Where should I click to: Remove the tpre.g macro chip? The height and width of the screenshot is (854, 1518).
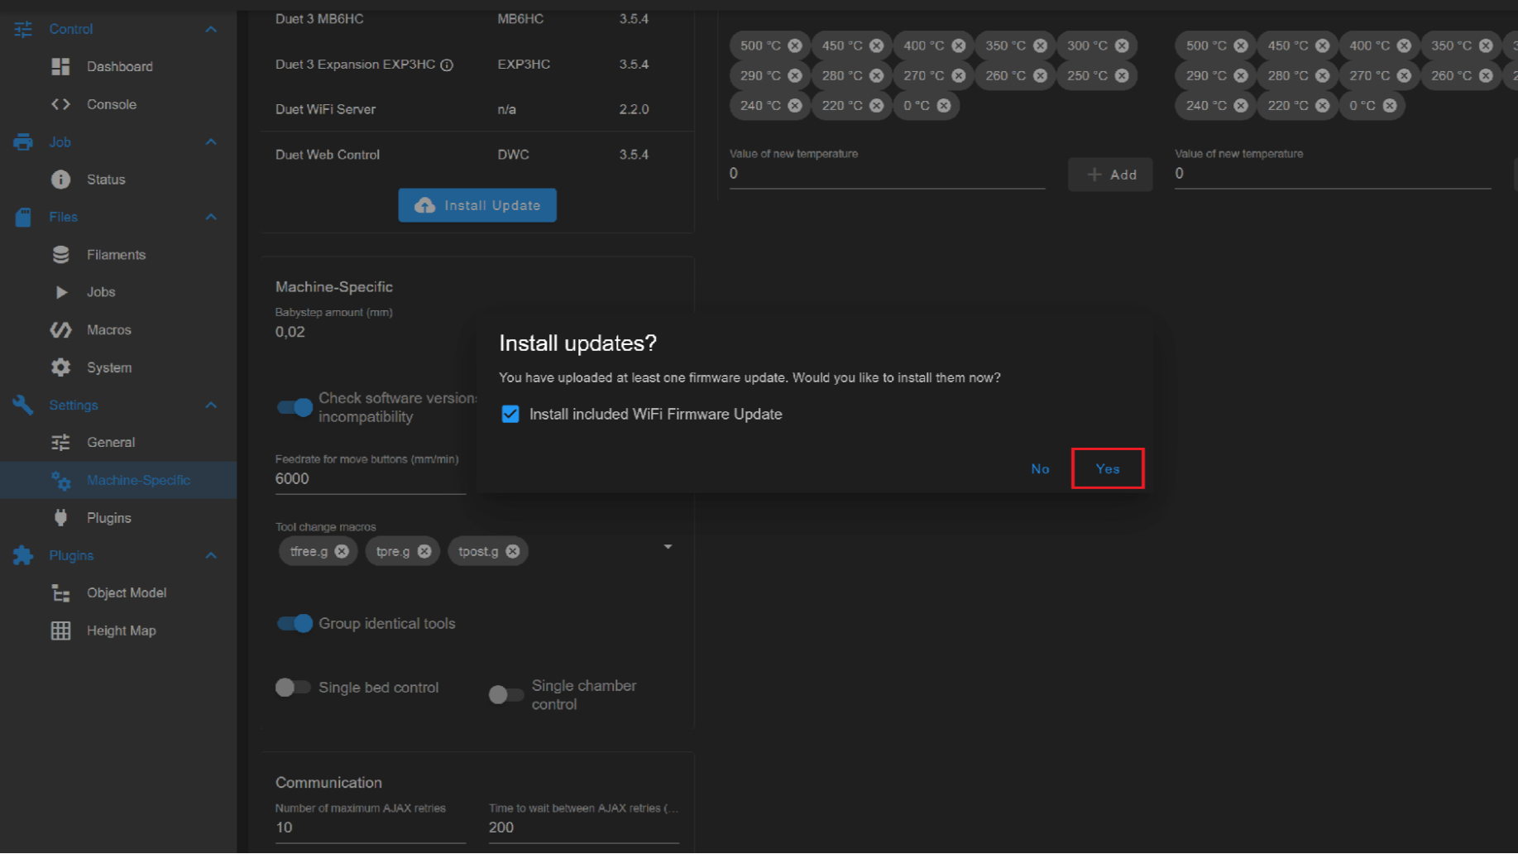click(x=424, y=551)
